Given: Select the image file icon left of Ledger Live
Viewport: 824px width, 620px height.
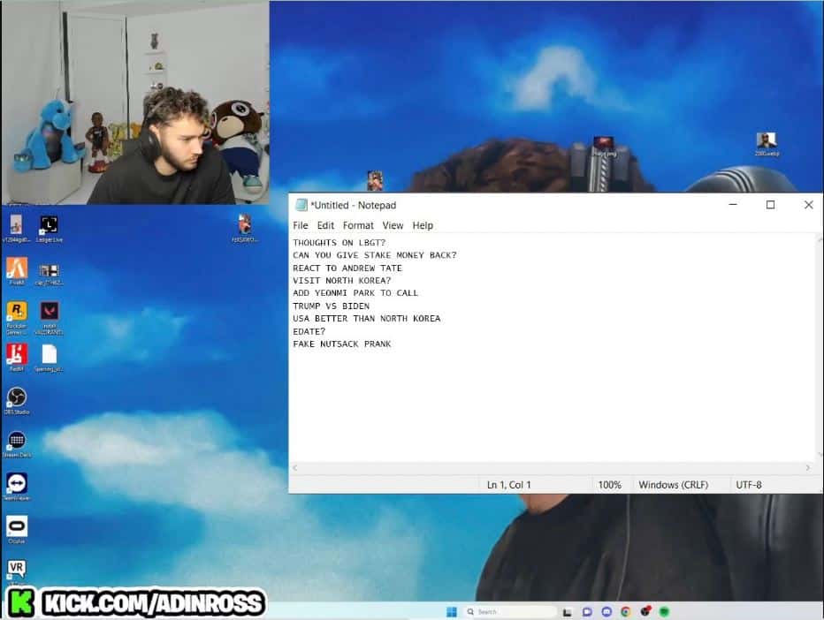Looking at the screenshot, I should click(16, 227).
